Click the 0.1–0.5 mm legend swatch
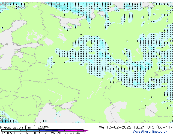173x134 pixels. (x=5, y=130)
